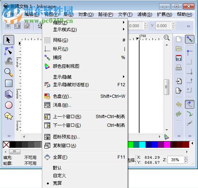Select the 宽屏 layout option

85,183
